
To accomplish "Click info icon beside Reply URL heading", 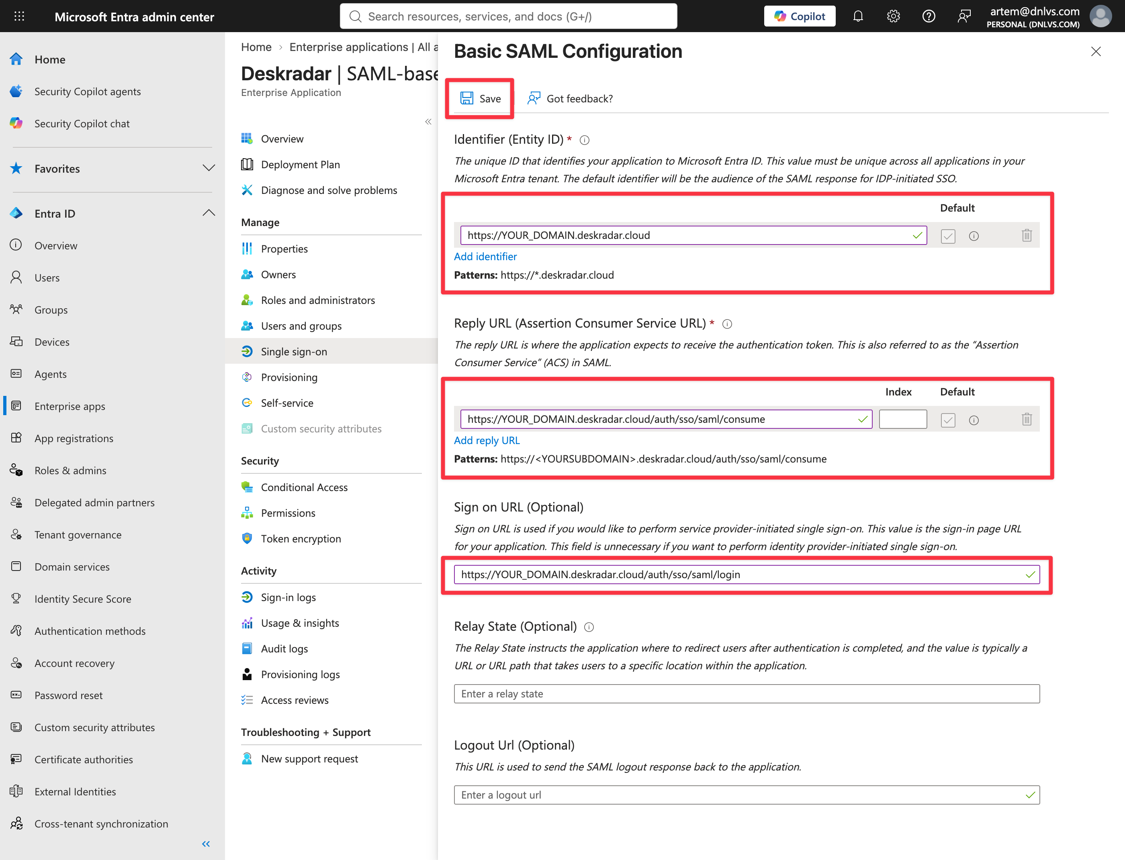I will (726, 324).
